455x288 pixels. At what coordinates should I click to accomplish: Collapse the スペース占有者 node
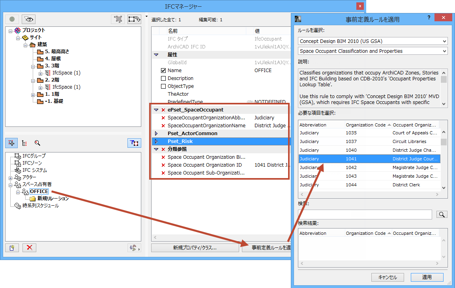pyautogui.click(x=10, y=185)
